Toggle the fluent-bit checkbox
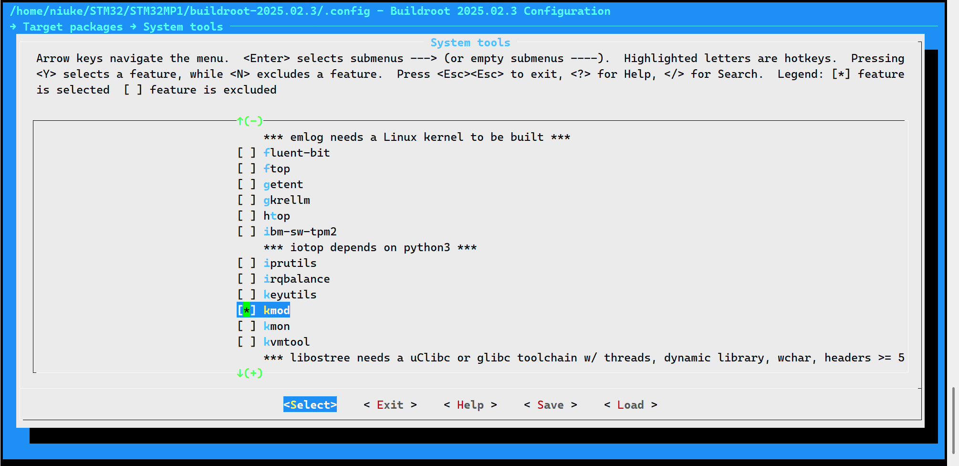959x466 pixels. (247, 153)
